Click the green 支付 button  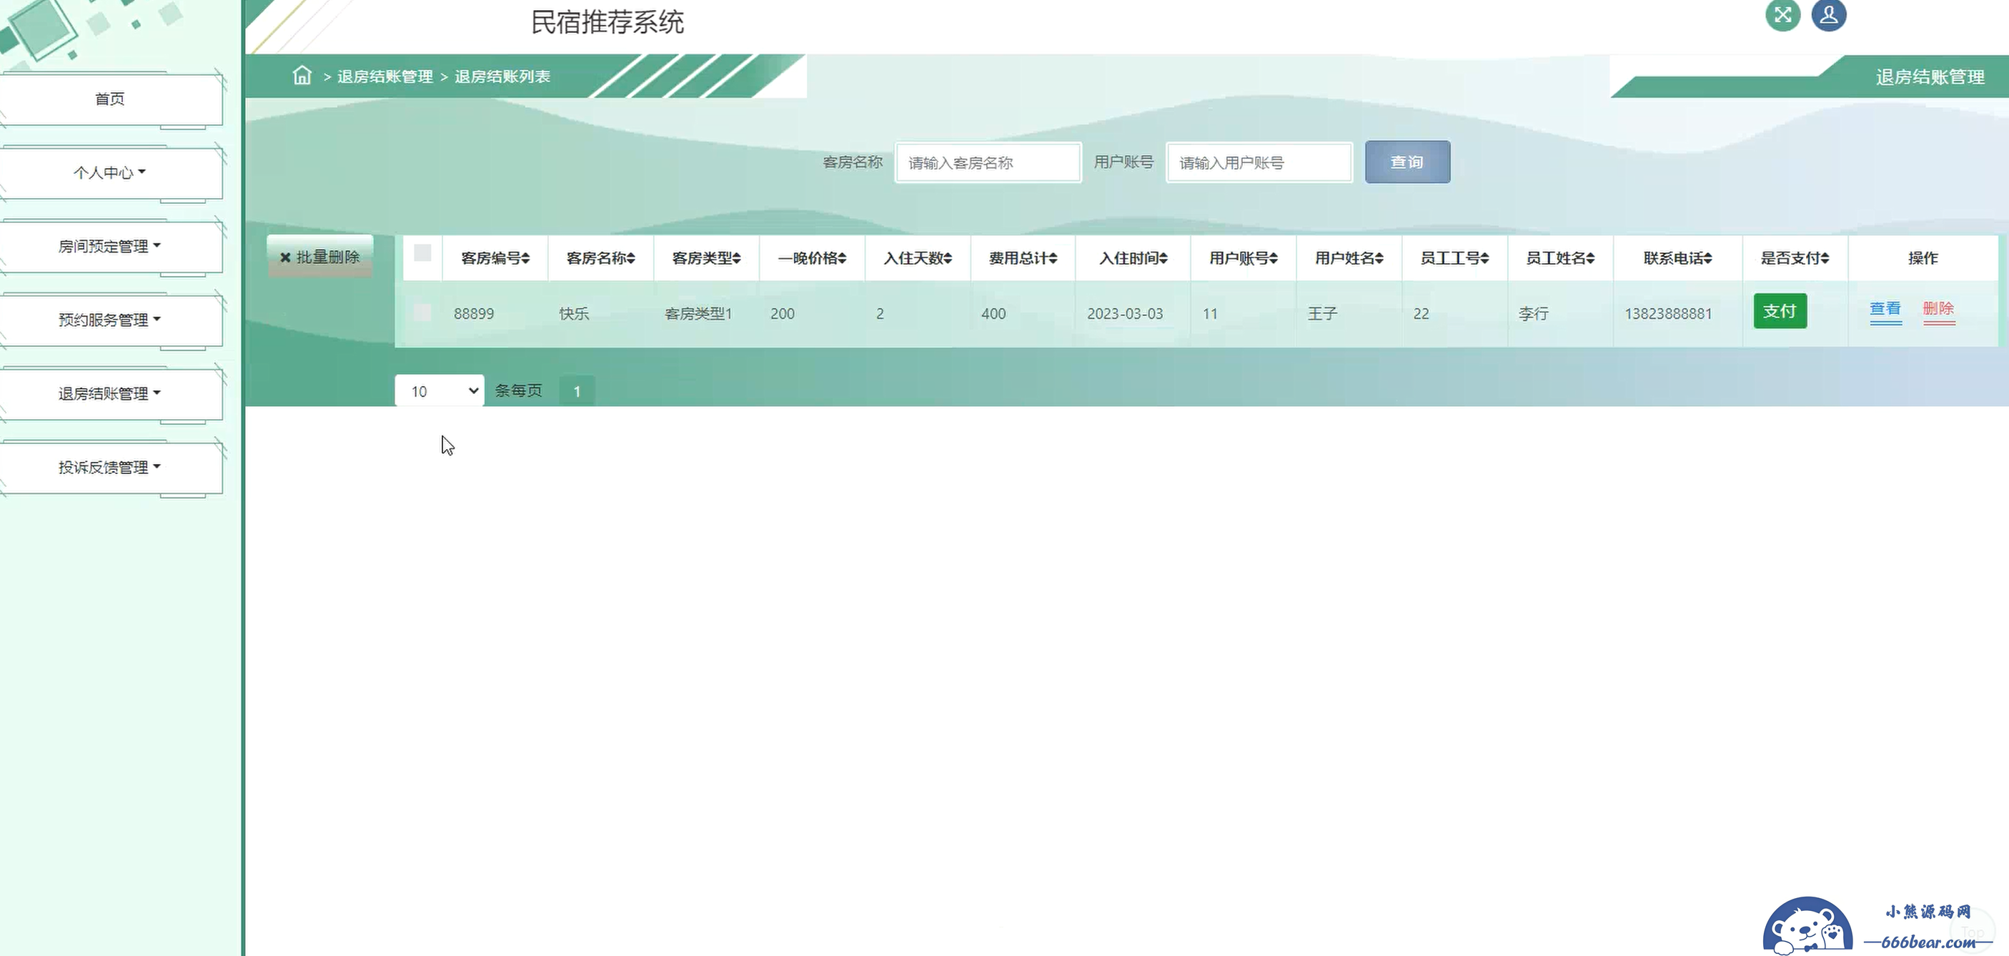tap(1780, 311)
